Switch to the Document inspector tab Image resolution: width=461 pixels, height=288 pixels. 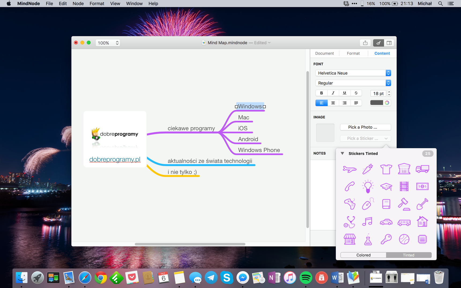324,53
